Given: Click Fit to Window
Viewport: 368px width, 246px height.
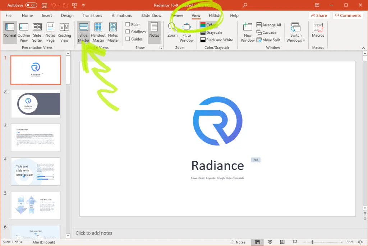Looking at the screenshot, I should pyautogui.click(x=187, y=32).
